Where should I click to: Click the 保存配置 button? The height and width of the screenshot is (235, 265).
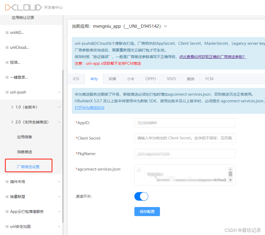coord(147,212)
